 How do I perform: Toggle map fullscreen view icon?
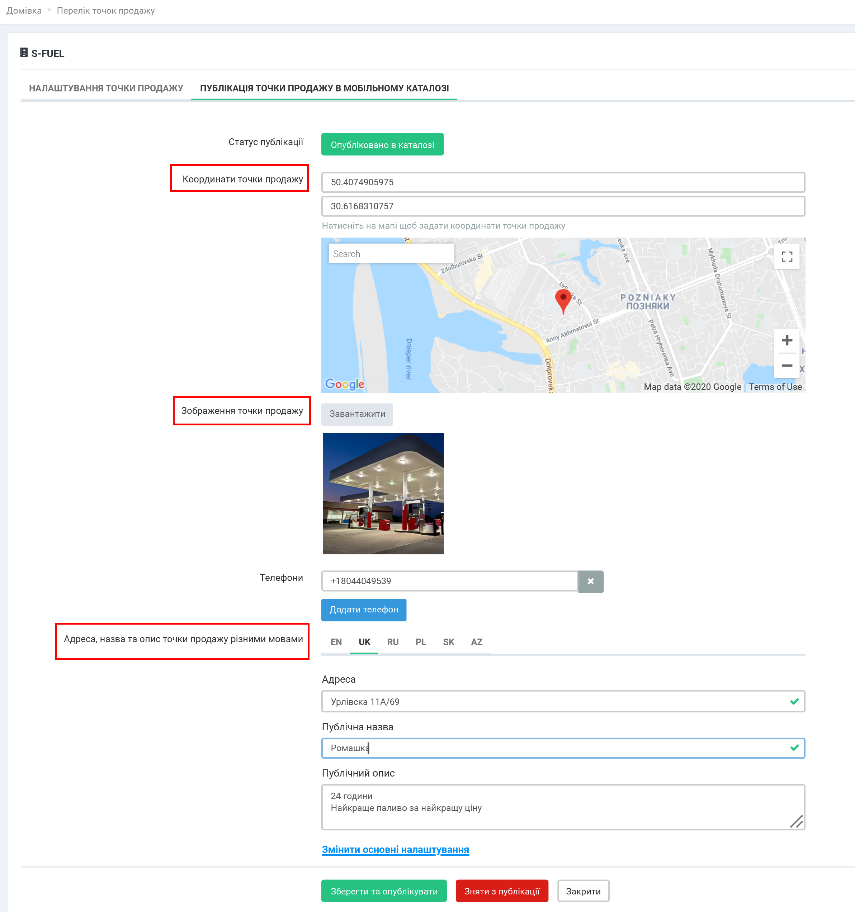tap(786, 257)
